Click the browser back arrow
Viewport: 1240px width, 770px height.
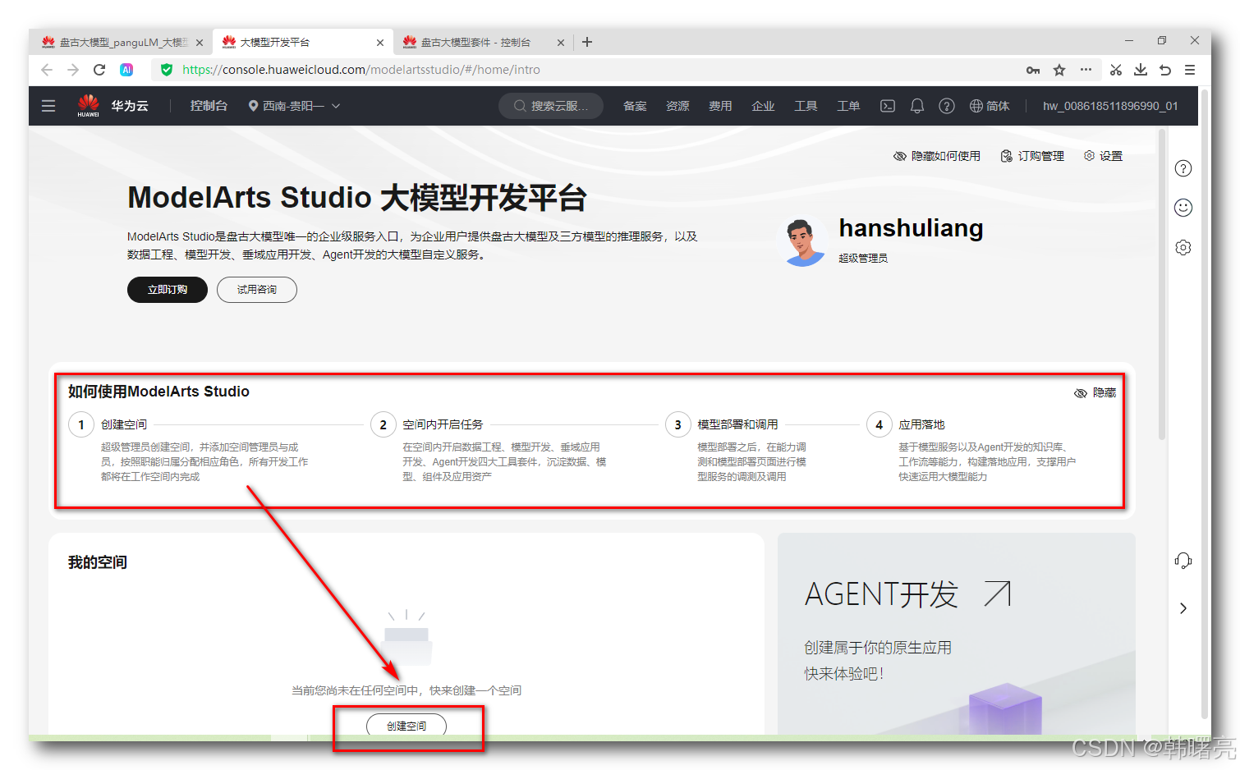point(47,70)
